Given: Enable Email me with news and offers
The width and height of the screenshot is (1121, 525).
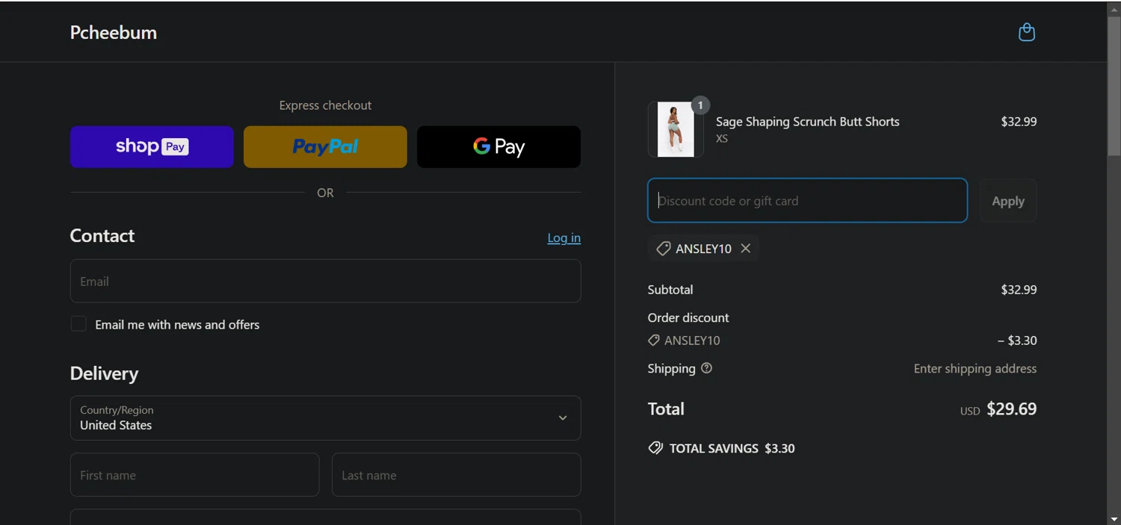Looking at the screenshot, I should tap(78, 324).
